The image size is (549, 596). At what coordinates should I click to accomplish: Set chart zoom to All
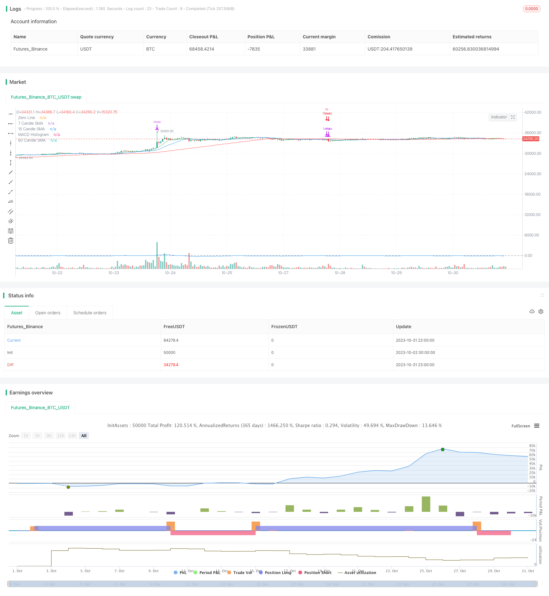[84, 436]
